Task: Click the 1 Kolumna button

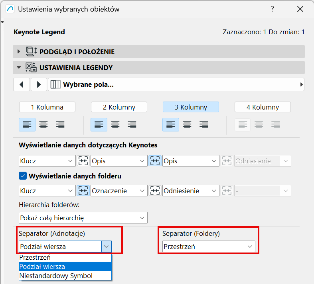Action: tap(47, 107)
